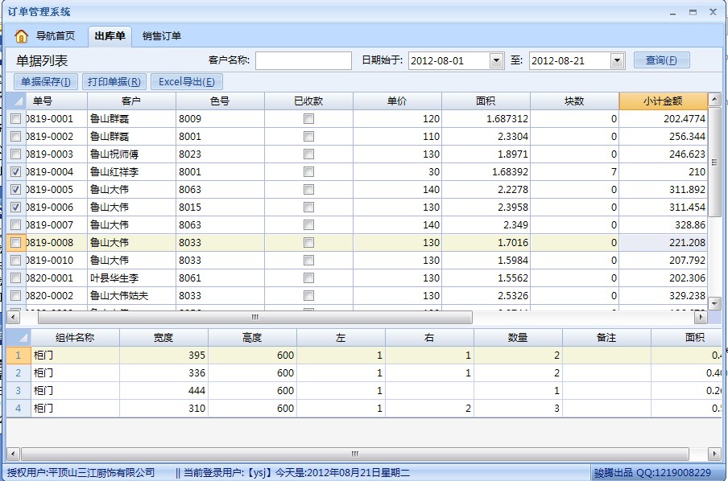Switch to the 销售订单 tab
Image resolution: width=728 pixels, height=481 pixels.
click(162, 36)
